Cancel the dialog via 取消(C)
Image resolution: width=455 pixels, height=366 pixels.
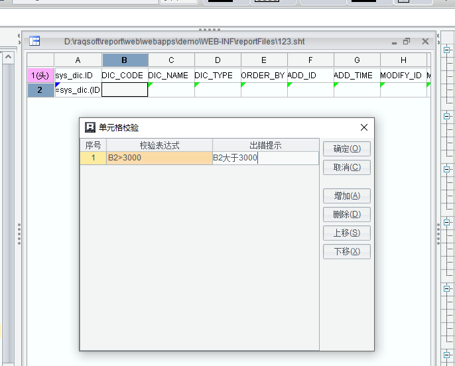347,167
